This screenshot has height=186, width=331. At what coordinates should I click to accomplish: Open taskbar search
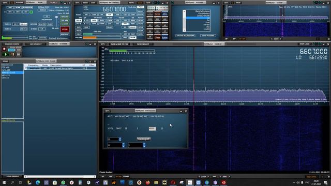click(12, 182)
